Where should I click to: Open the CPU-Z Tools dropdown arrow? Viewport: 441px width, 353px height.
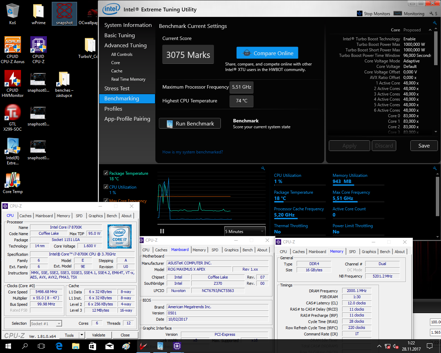click(82, 335)
